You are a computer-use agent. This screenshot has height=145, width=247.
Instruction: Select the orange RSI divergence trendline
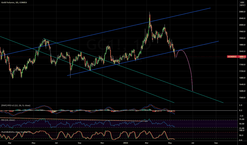click(x=74, y=119)
